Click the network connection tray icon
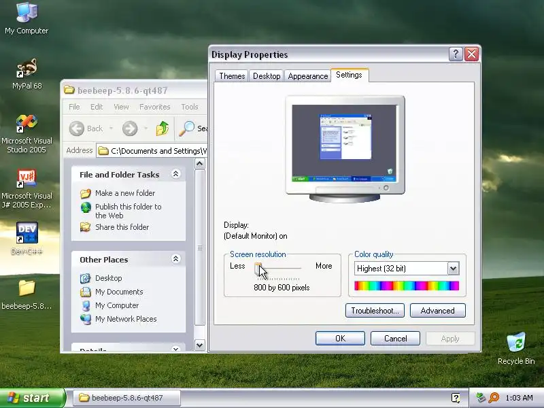This screenshot has width=544, height=408. click(481, 398)
